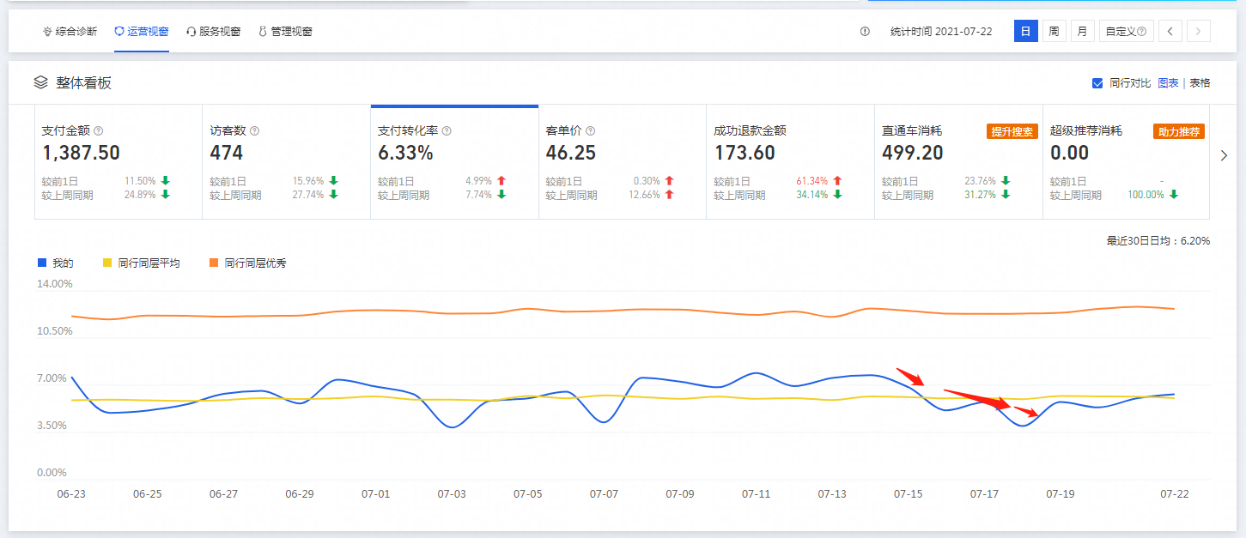Image resolution: width=1246 pixels, height=538 pixels.
Task: Click the 07-01 axis date label
Action: 375,494
